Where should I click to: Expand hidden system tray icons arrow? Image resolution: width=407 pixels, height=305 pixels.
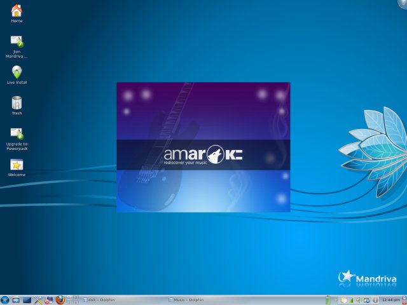pyautogui.click(x=336, y=300)
